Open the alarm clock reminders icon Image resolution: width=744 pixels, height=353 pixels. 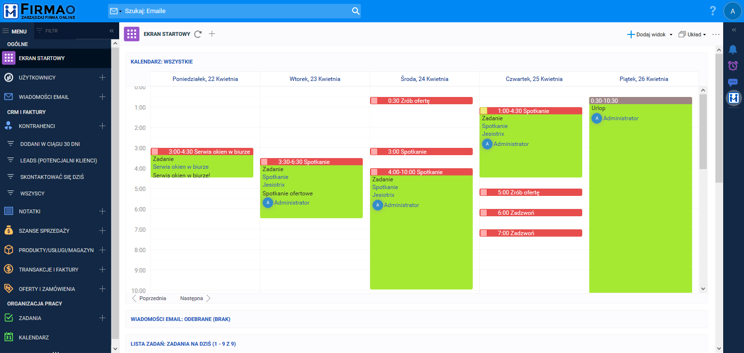click(x=733, y=65)
